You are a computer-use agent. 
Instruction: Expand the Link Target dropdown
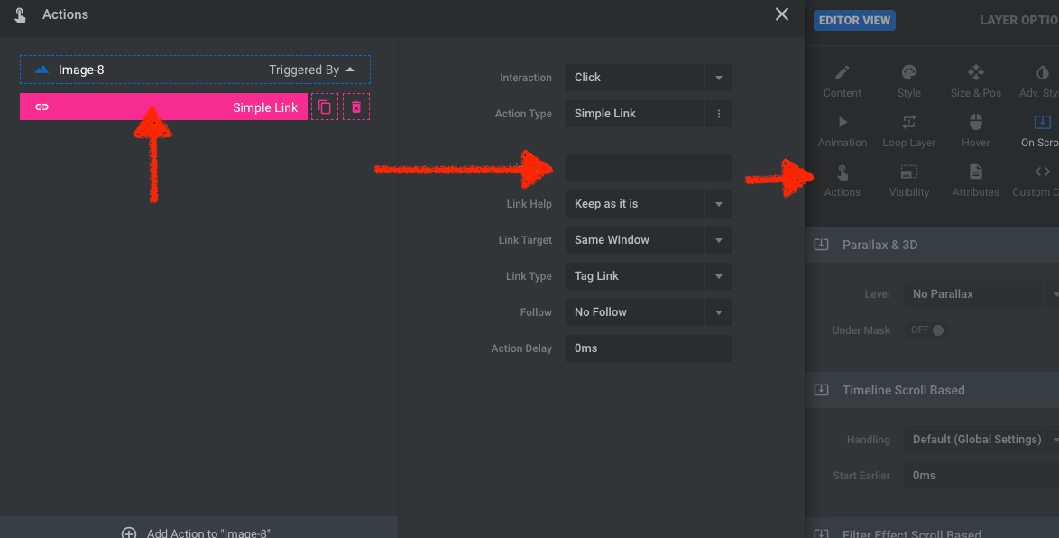(649, 240)
